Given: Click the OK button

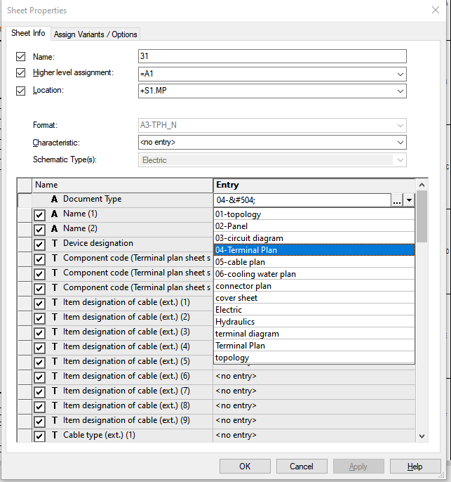Looking at the screenshot, I should (x=245, y=467).
